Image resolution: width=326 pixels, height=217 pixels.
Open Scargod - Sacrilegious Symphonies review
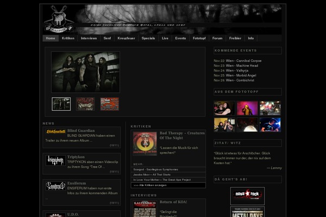pos(155,169)
